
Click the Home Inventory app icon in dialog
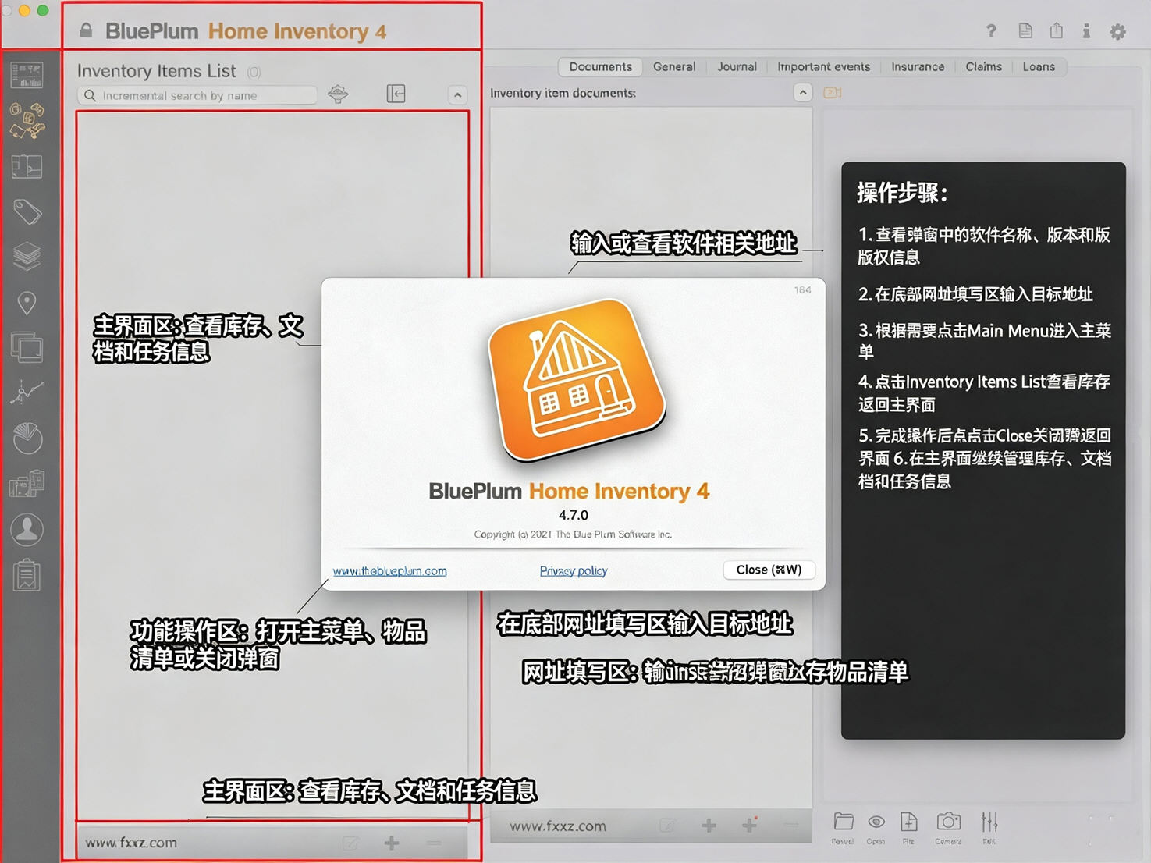(577, 380)
